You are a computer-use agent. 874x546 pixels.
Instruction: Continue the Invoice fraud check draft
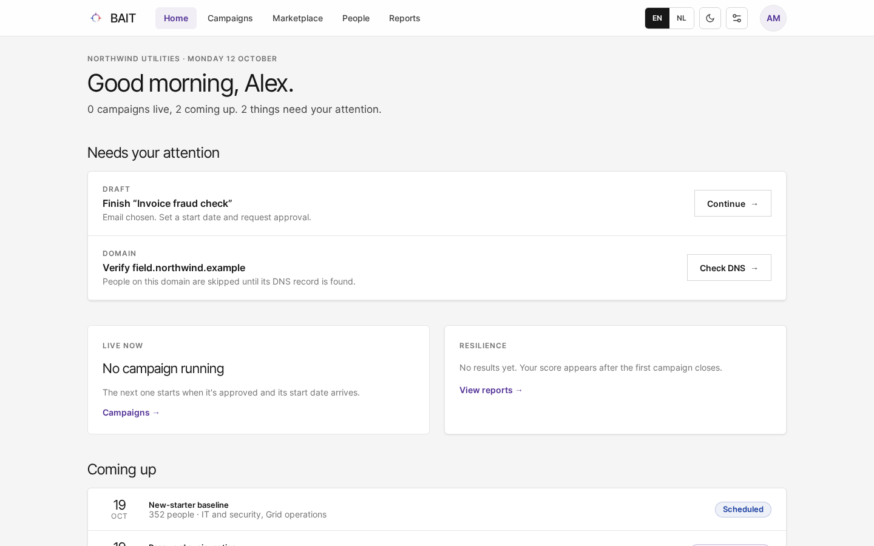733,203
